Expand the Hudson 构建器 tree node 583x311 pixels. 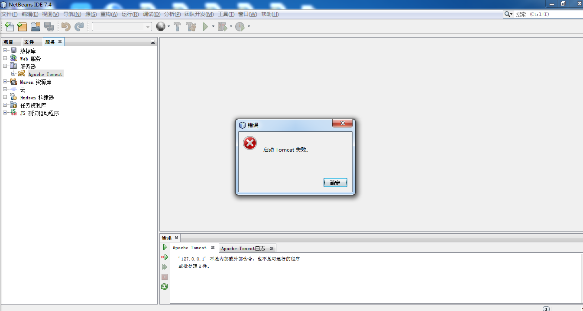coord(5,97)
